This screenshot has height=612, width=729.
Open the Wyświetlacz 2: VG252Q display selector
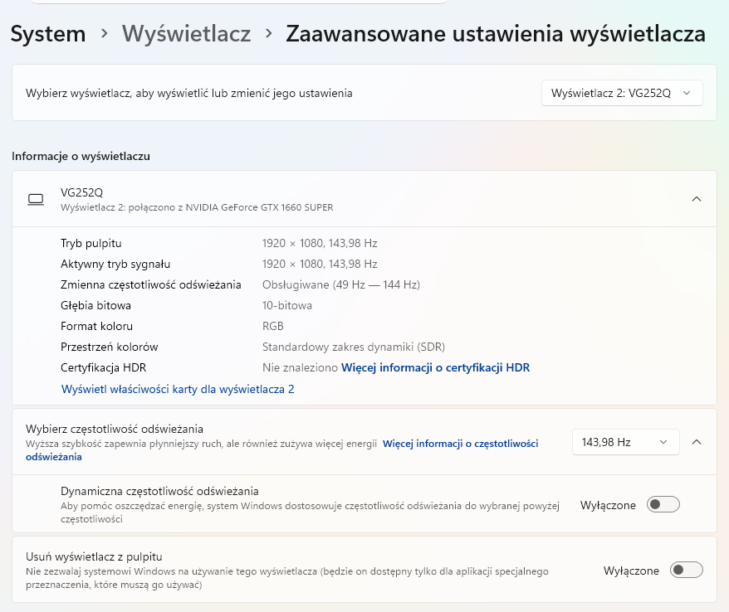tap(622, 94)
